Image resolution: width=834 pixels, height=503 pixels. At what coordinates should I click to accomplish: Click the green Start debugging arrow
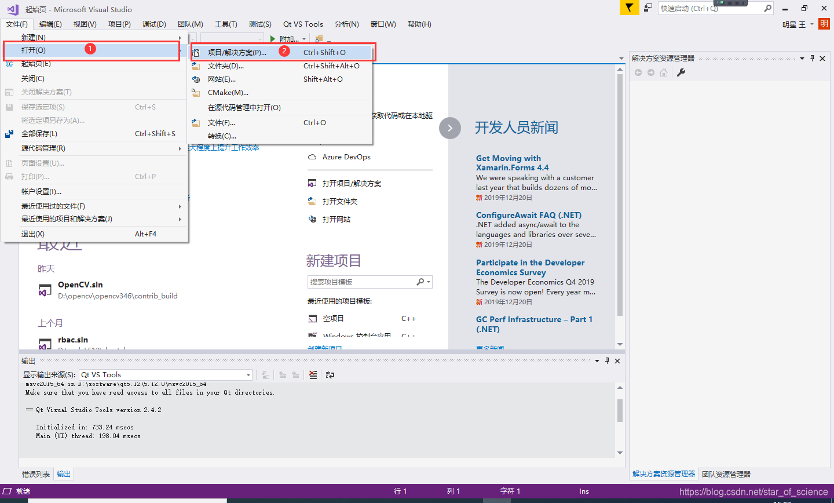[x=273, y=39]
